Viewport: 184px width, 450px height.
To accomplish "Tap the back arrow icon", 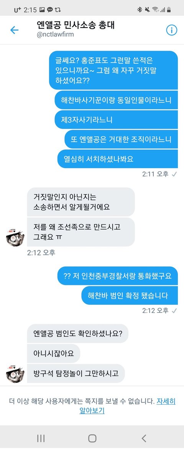I will (x=14, y=30).
